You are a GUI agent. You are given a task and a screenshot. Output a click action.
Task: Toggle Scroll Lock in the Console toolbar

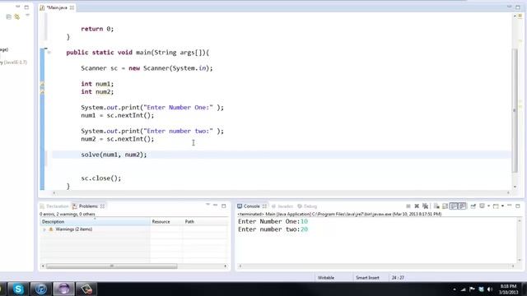pos(445,206)
